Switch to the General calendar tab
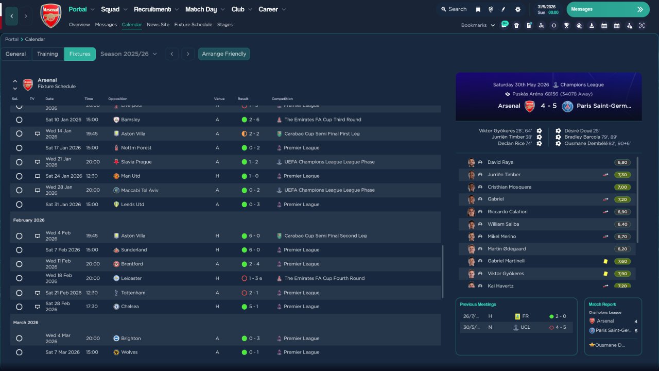 [x=16, y=54]
